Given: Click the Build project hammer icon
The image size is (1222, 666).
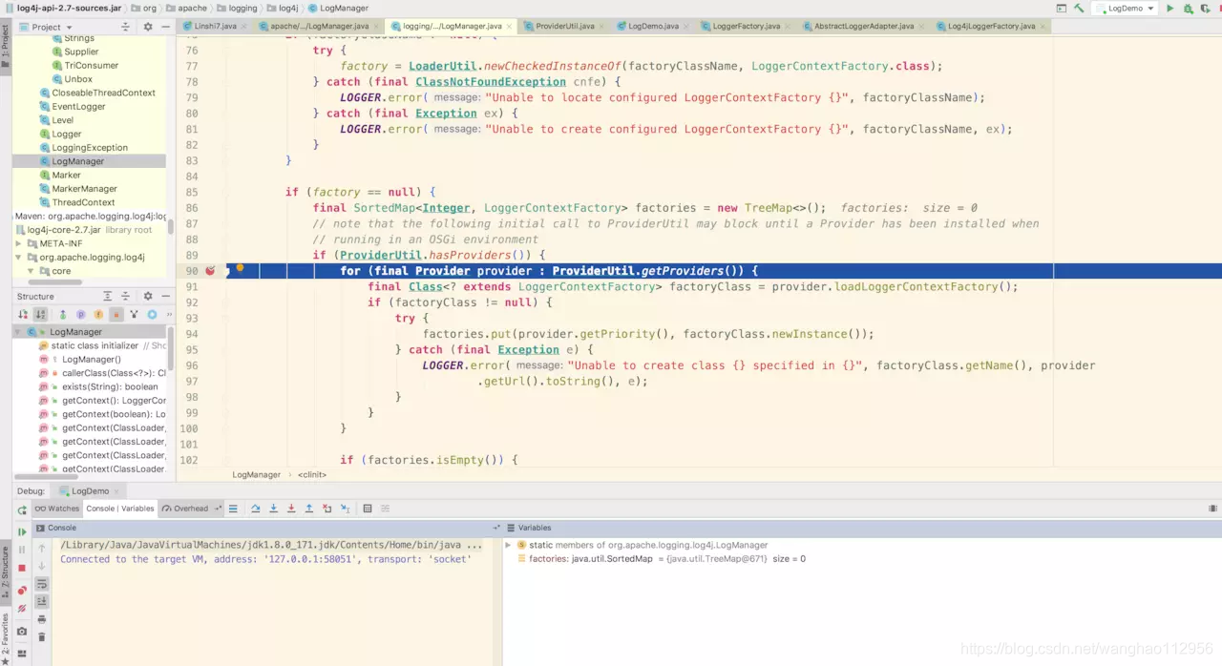Looking at the screenshot, I should pyautogui.click(x=1080, y=8).
